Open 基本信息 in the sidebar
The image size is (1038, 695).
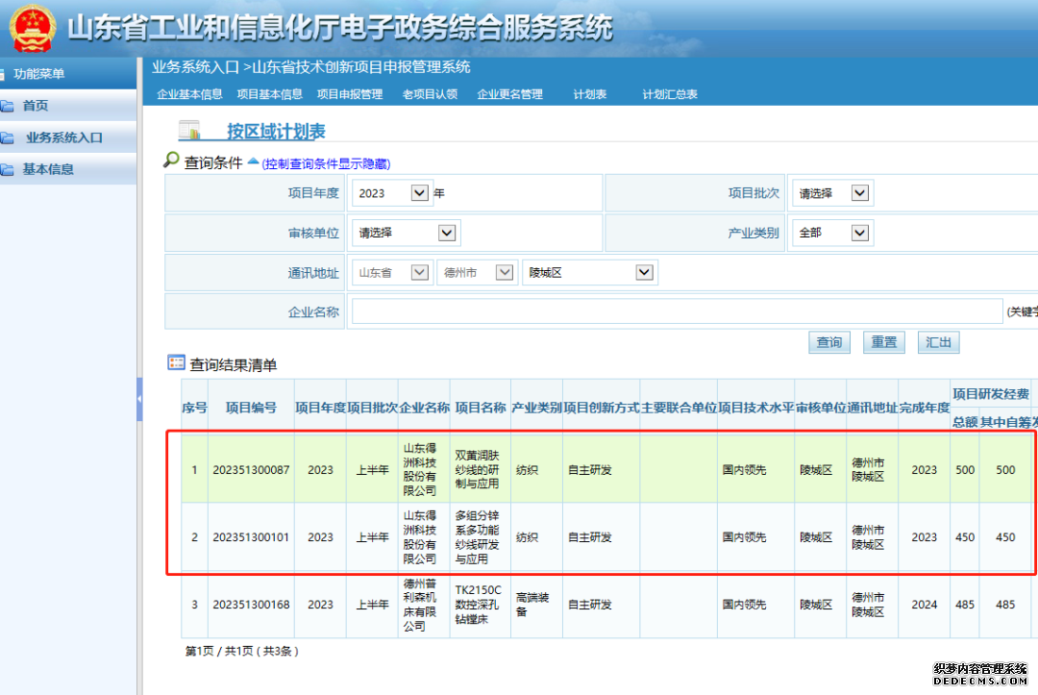pyautogui.click(x=48, y=169)
